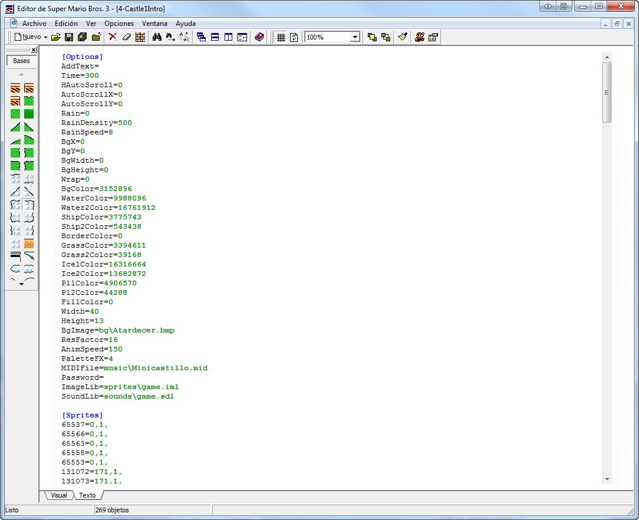Expand the Nuevo button dropdown arrow
The height and width of the screenshot is (520, 639).
[45, 37]
